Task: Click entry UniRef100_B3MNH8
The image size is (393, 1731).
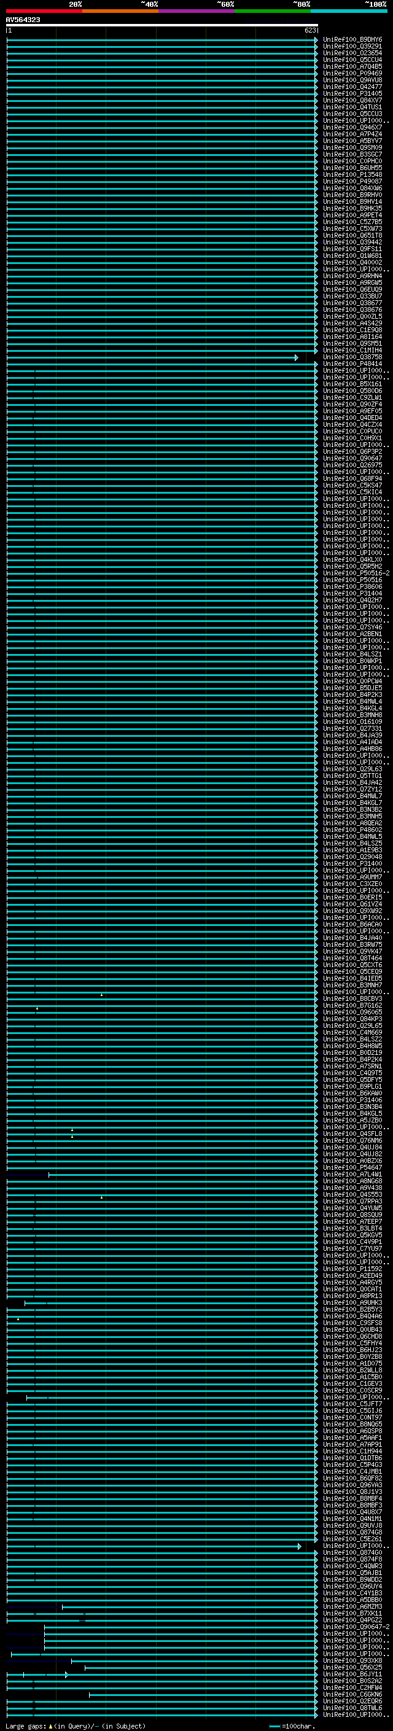Action: (352, 715)
